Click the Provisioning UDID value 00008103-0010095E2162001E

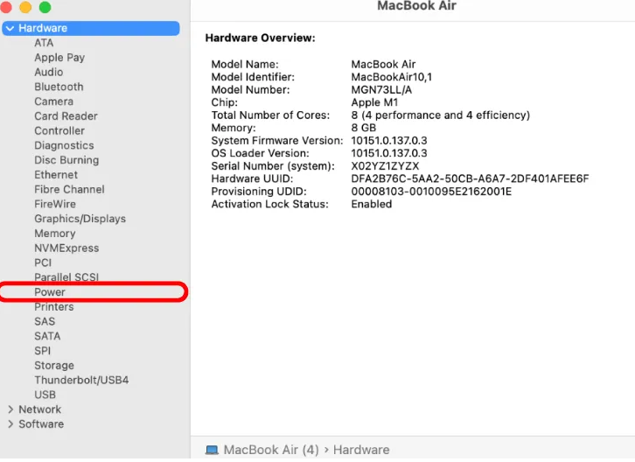431,192
